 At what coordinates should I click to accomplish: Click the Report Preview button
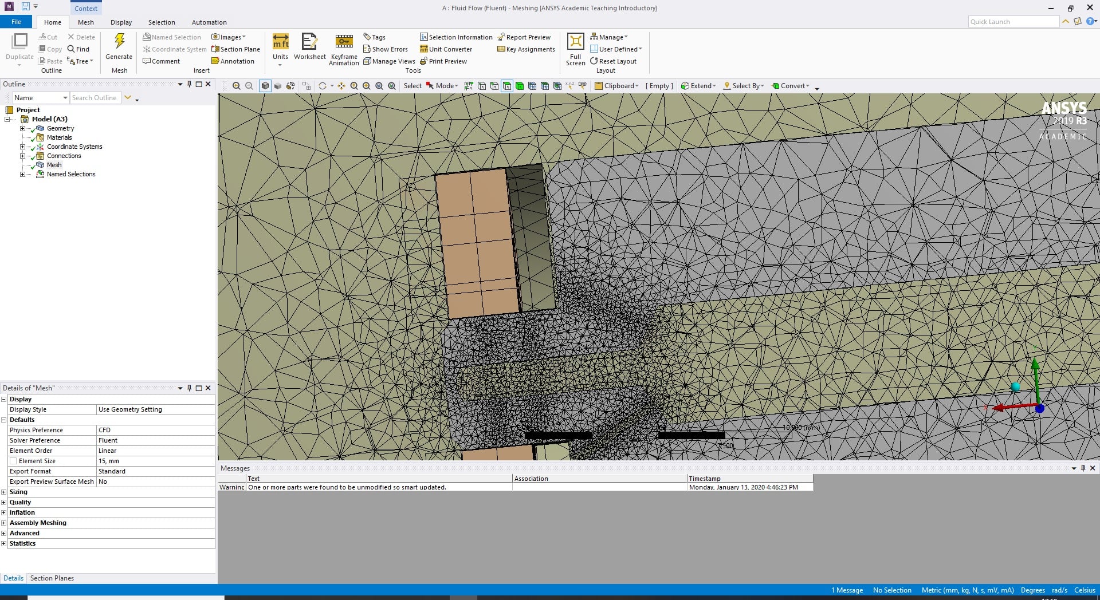click(524, 37)
